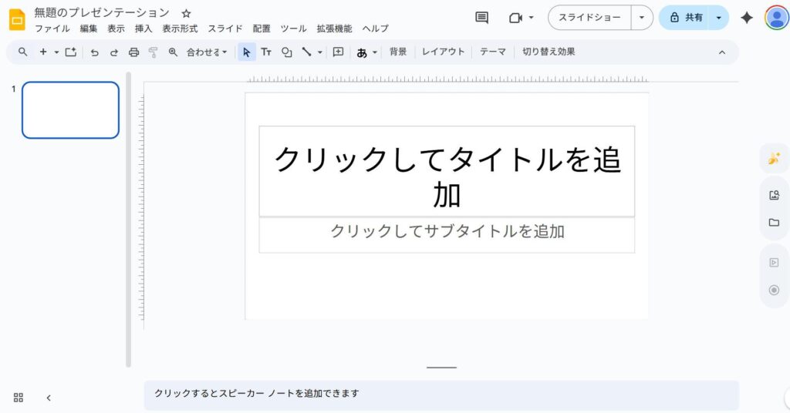Open the ファイル menu
The height and width of the screenshot is (413, 790).
52,29
